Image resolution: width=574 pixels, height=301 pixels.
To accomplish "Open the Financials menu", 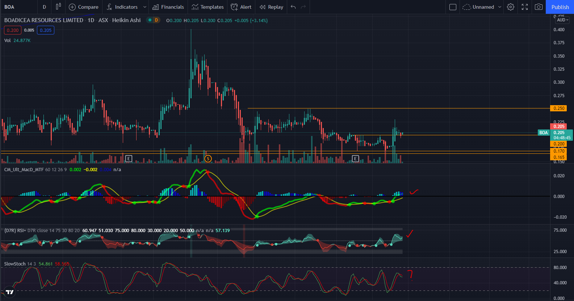I will click(168, 7).
